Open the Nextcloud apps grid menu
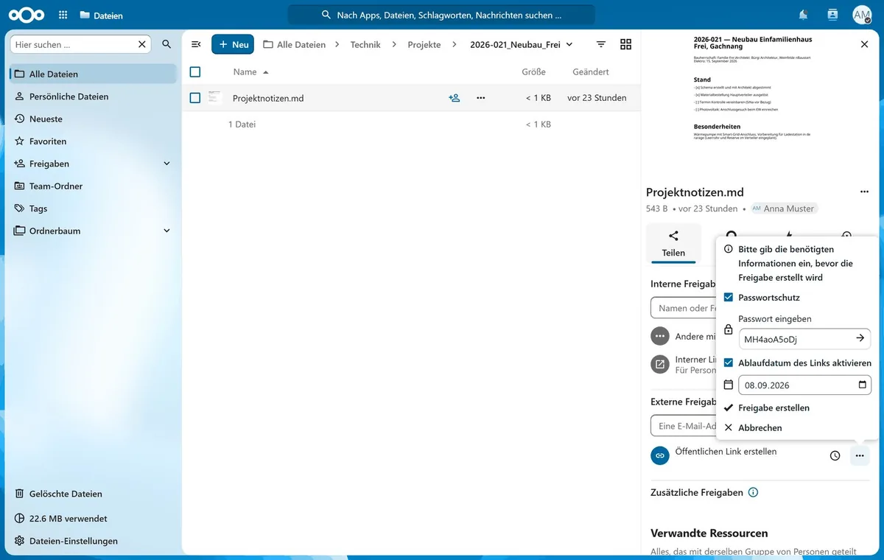 coord(63,15)
